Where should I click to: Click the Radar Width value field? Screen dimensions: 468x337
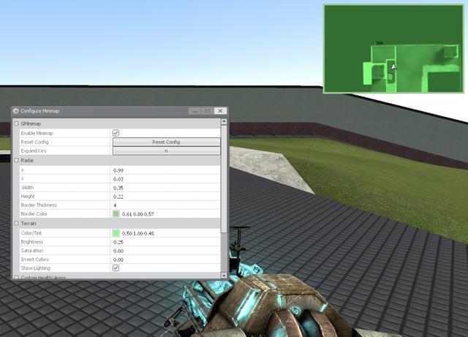pyautogui.click(x=165, y=187)
